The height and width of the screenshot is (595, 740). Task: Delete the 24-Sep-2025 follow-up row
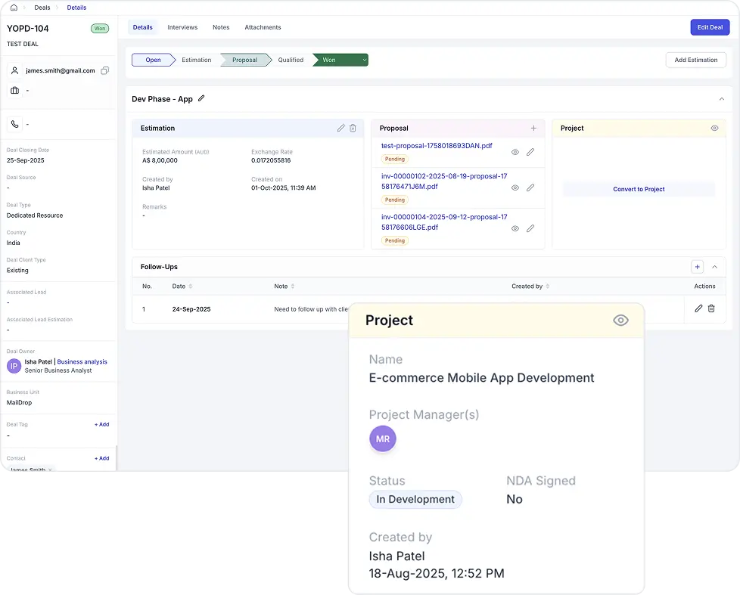[x=711, y=308]
